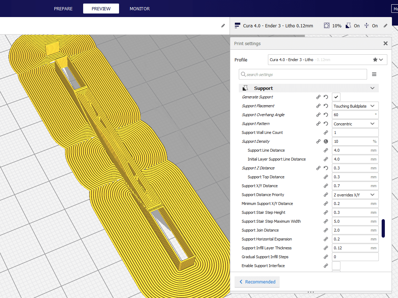Click link icon for Support Distance Priority
398x298 pixels.
coord(326,195)
